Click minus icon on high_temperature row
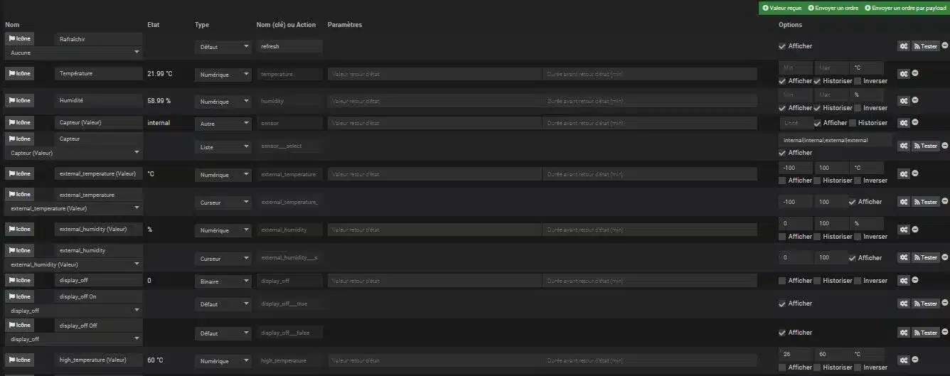 point(915,360)
